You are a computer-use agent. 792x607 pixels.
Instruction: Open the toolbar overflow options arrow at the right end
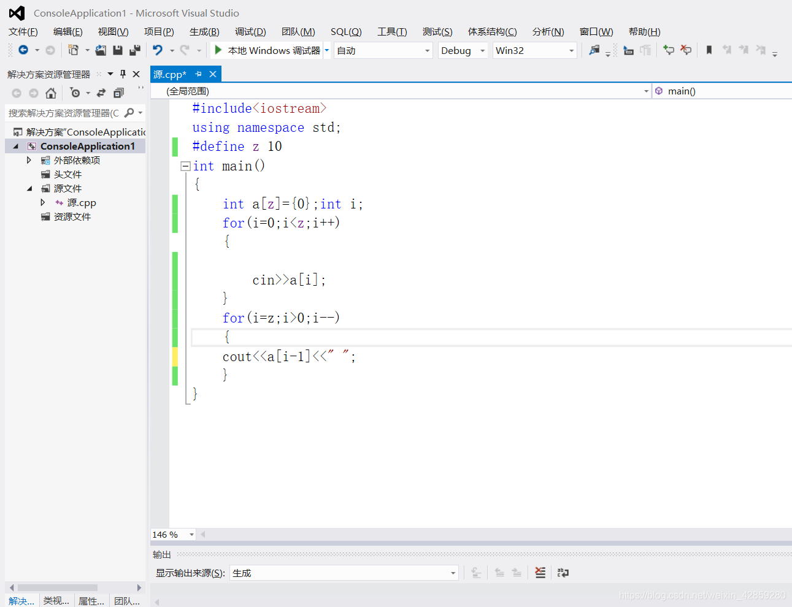tap(775, 54)
